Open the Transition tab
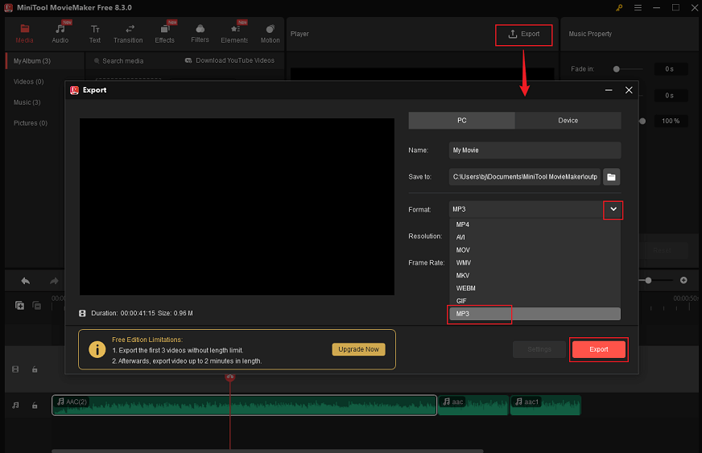This screenshot has width=702, height=453. 128,34
